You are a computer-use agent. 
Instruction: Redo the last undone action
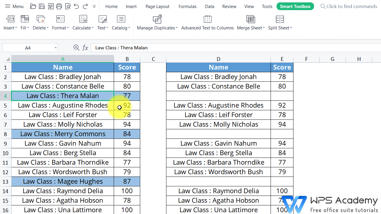click(x=85, y=6)
